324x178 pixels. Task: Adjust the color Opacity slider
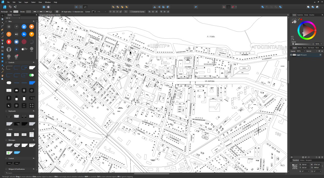pyautogui.click(x=304, y=44)
